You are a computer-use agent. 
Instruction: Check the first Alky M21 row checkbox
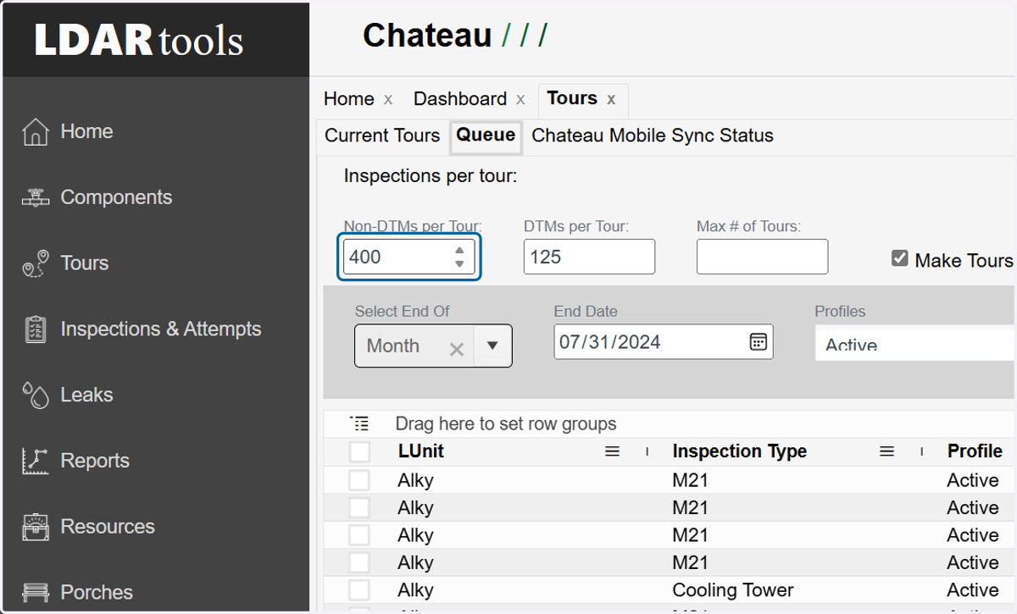click(x=359, y=481)
